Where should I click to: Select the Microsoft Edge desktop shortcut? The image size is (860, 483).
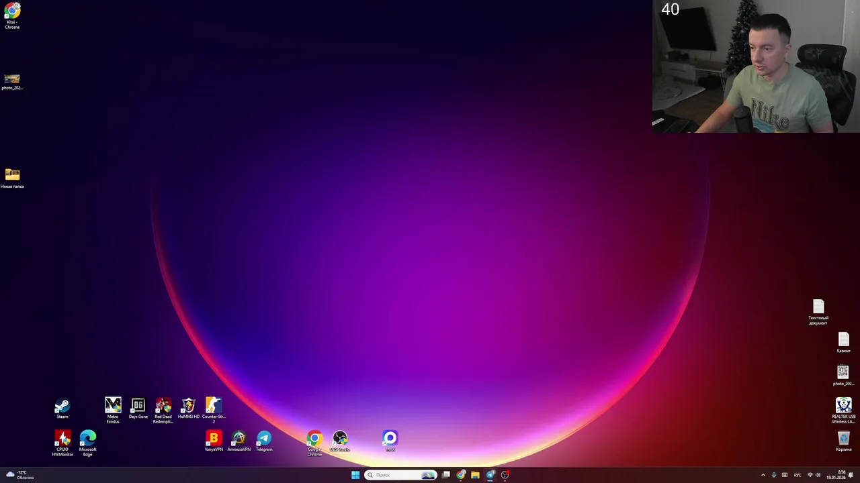click(88, 443)
